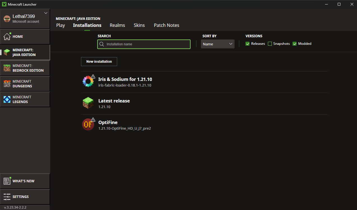
Task: Click the Minecraft: Java Edition heading
Action: click(x=78, y=19)
